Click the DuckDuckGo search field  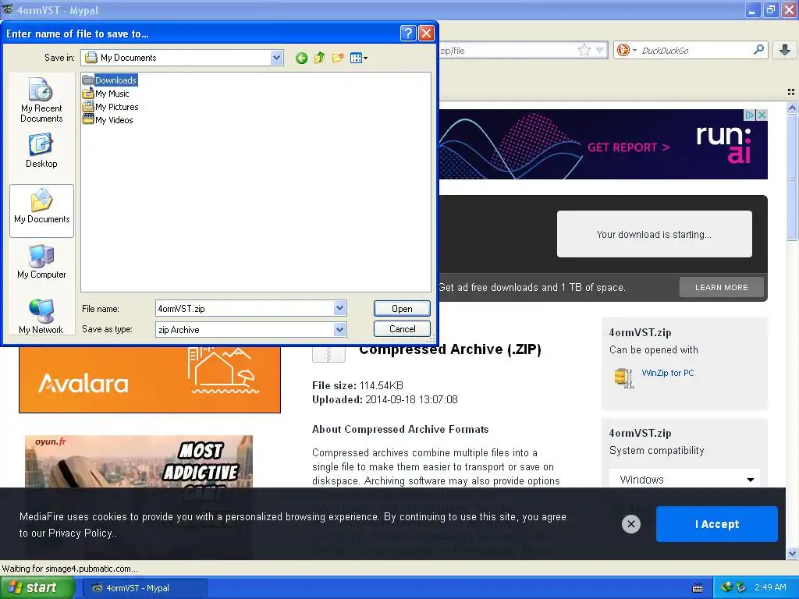point(695,50)
